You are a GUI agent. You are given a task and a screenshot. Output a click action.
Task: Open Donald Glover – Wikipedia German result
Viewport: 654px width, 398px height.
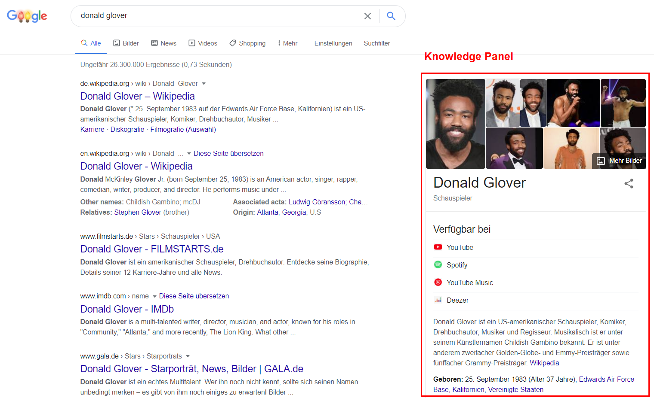[138, 96]
